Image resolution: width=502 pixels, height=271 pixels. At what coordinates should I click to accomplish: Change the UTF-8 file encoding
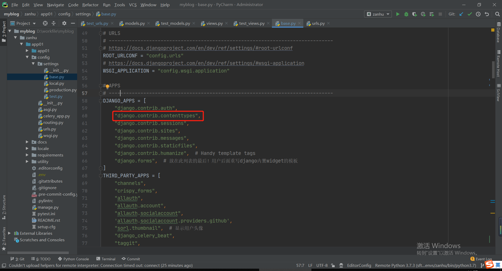coord(322,266)
